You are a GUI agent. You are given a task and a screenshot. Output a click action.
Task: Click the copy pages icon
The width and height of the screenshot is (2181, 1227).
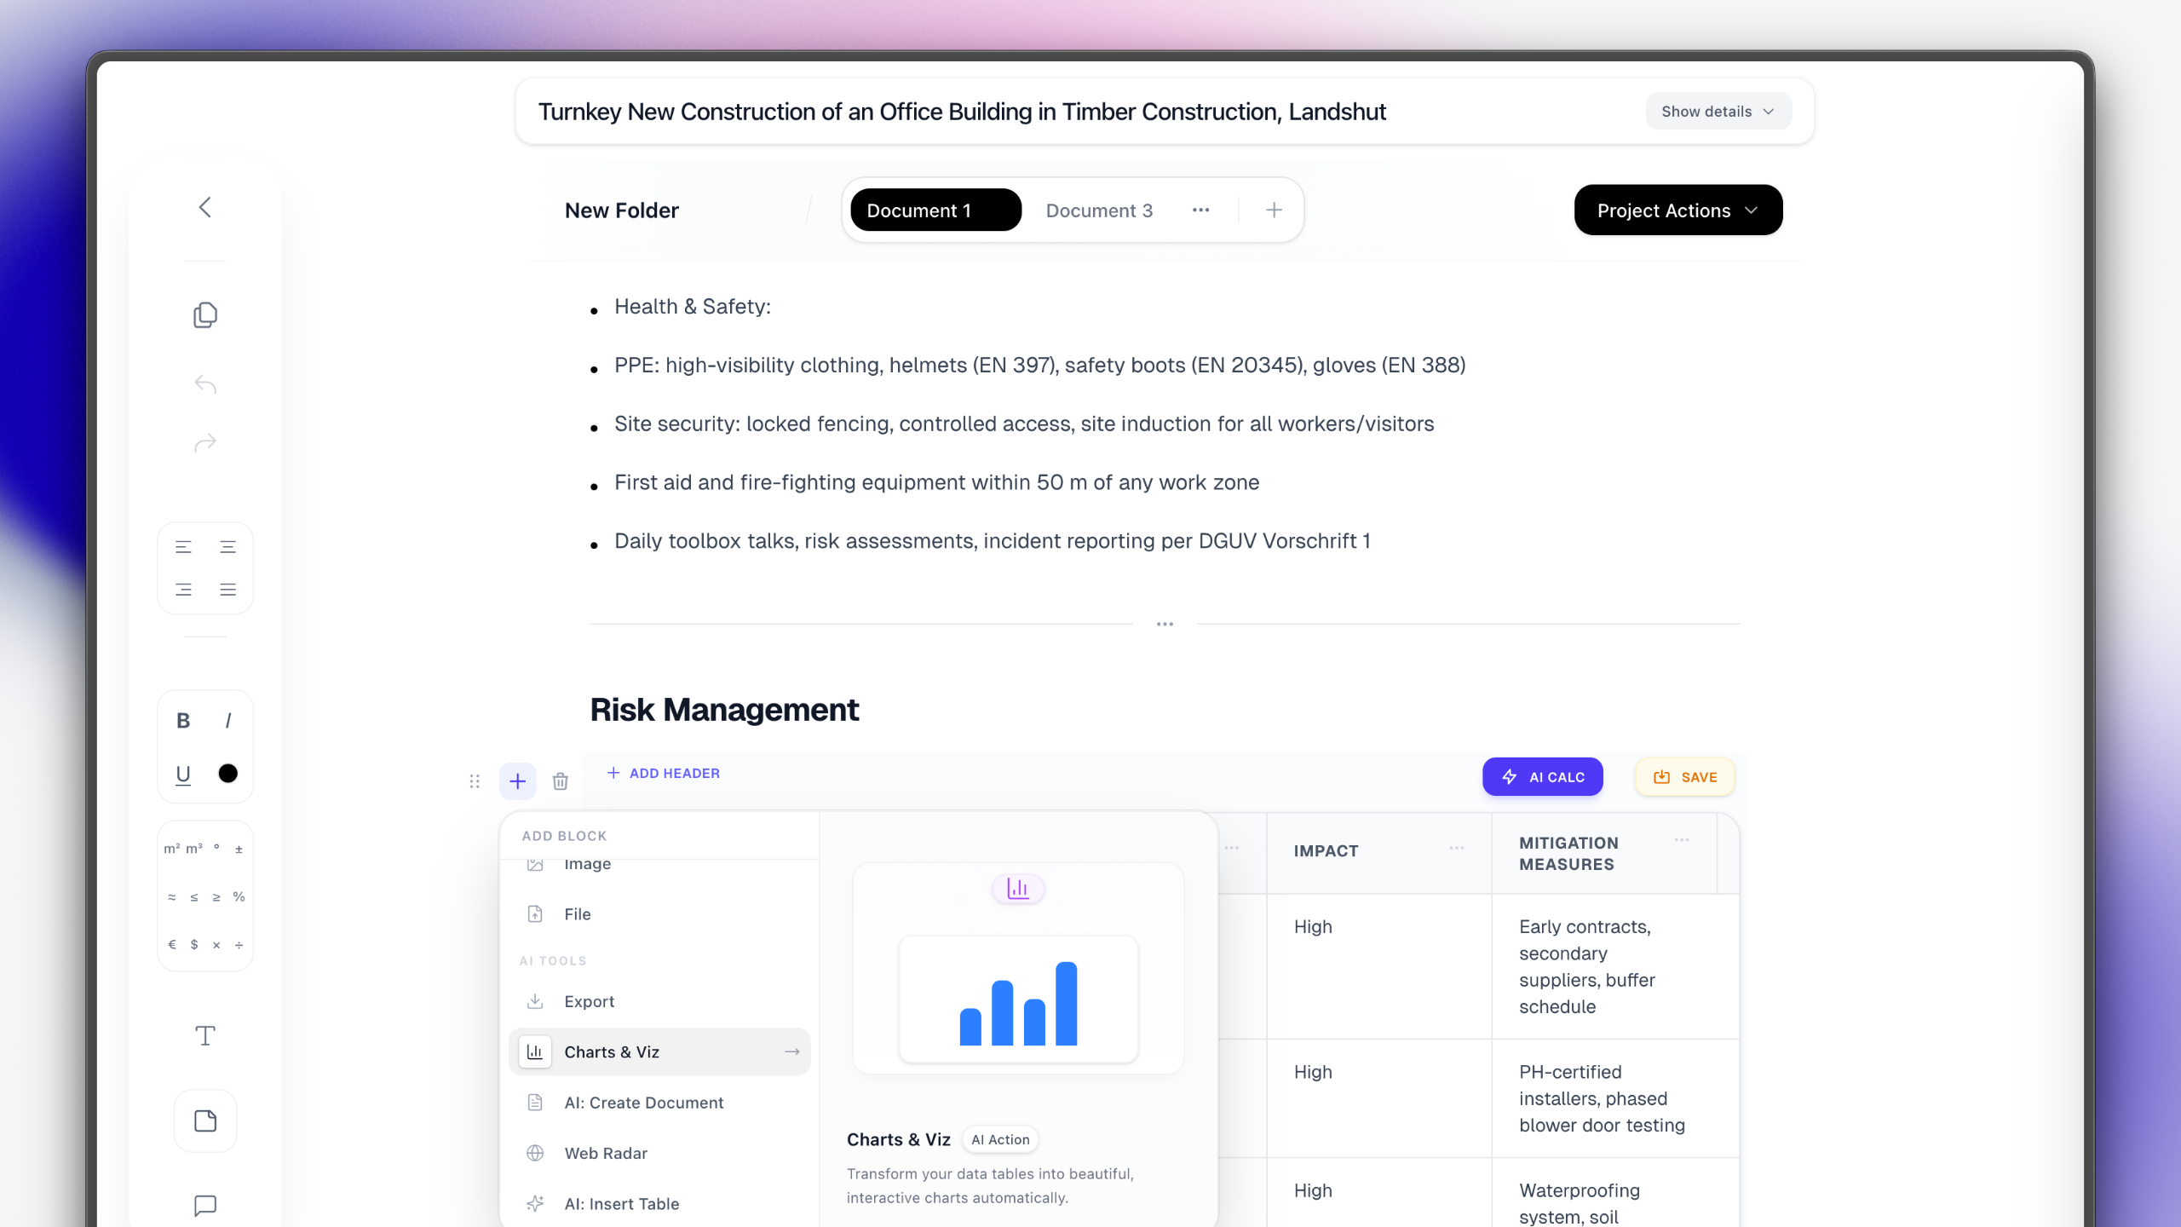pyautogui.click(x=204, y=315)
